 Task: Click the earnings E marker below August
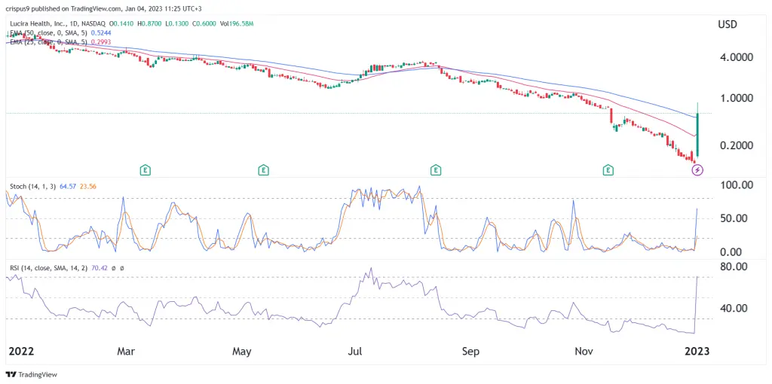(x=435, y=170)
